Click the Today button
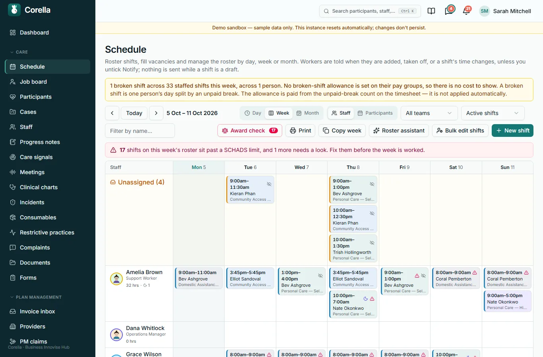The height and width of the screenshot is (357, 543). point(134,113)
